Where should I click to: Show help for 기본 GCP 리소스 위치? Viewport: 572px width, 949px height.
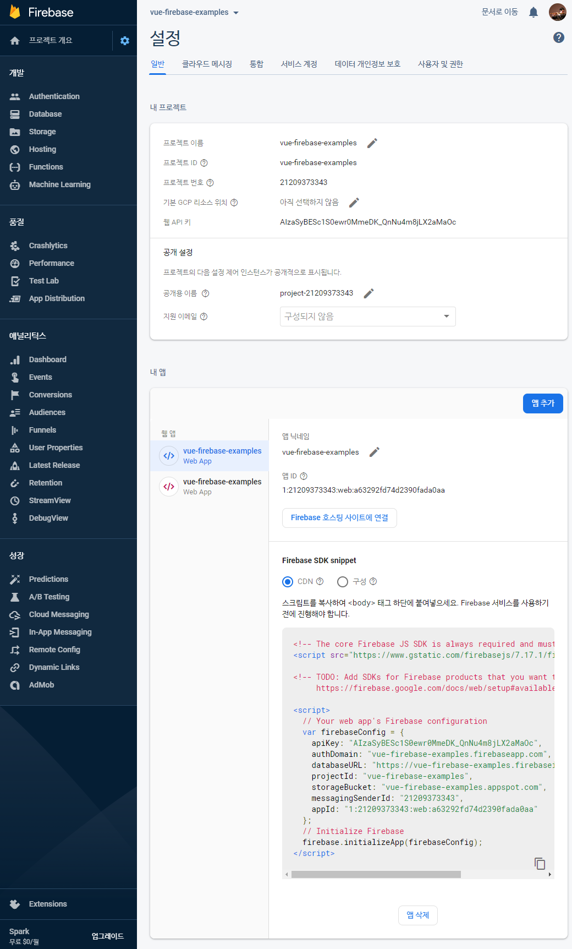tap(234, 203)
